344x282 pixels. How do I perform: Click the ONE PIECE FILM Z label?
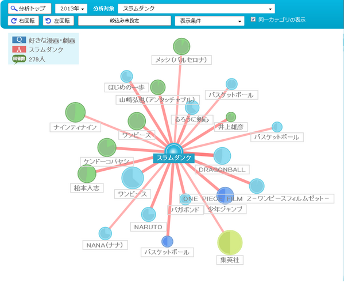[257, 199]
